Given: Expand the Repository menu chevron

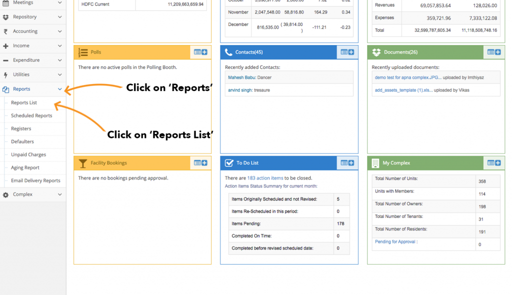Looking at the screenshot, I should 60,17.
